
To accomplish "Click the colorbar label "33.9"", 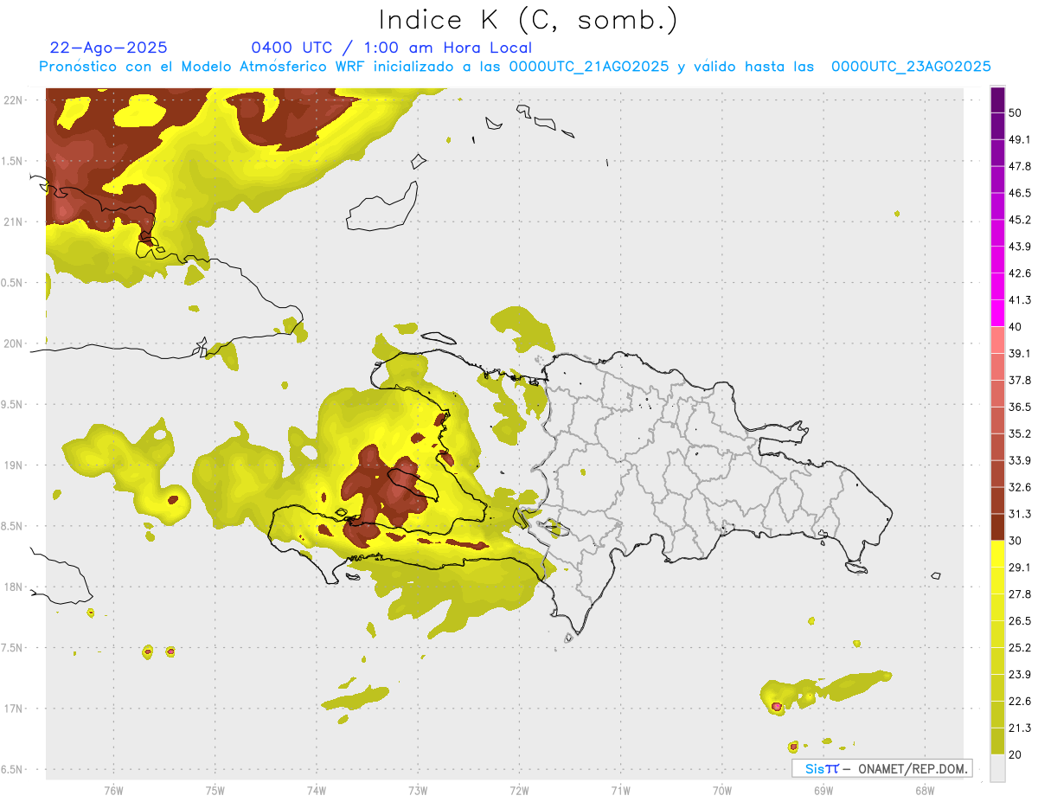I will (x=1020, y=460).
